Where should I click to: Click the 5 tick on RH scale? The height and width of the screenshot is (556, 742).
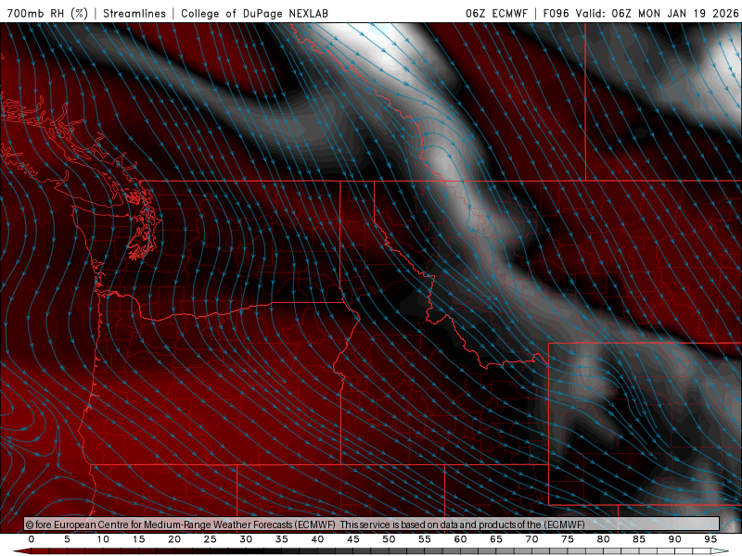(67, 539)
